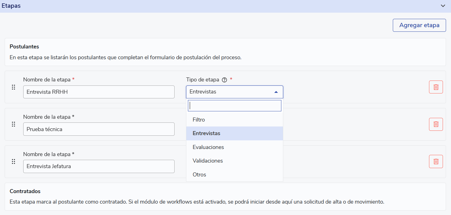This screenshot has height=215, width=451.
Task: Open help icon next to Tipo de etapa
Action: pos(225,80)
